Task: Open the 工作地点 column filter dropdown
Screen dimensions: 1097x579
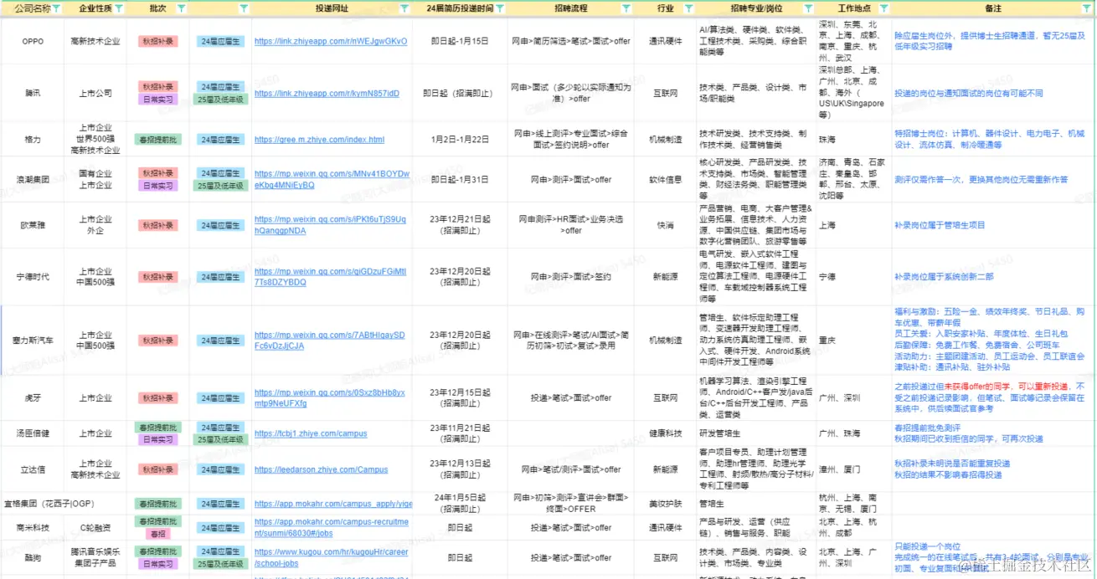Action: [885, 8]
